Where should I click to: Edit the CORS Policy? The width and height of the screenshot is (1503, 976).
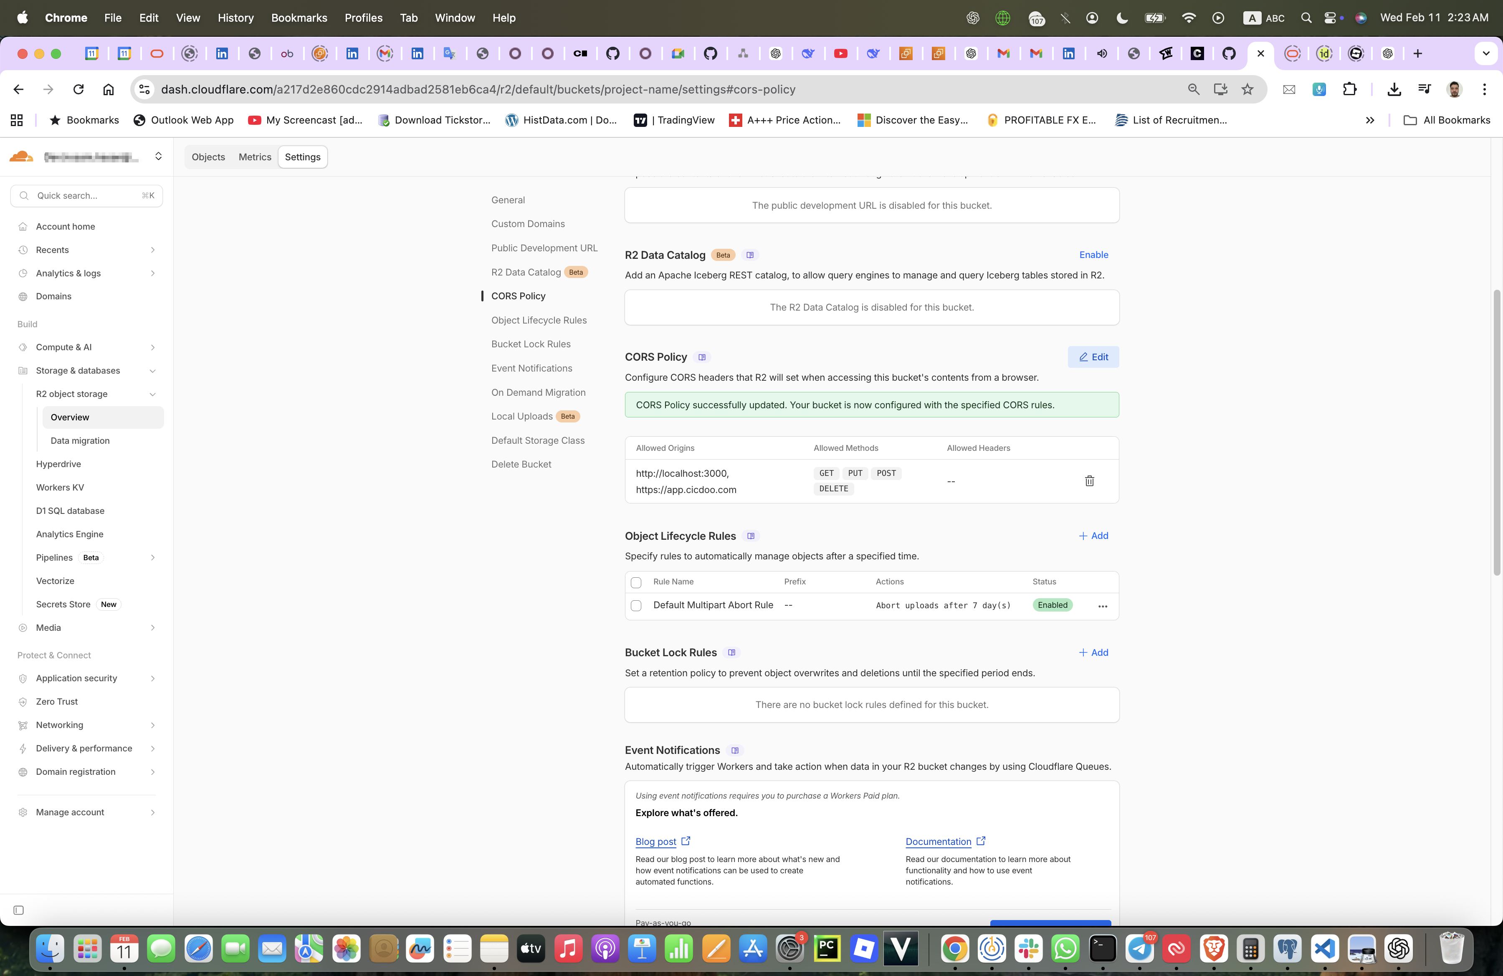pyautogui.click(x=1093, y=357)
